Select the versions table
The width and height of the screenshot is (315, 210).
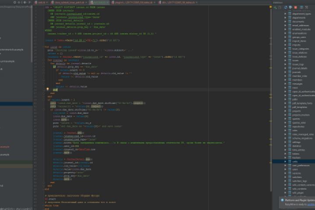[297, 173]
